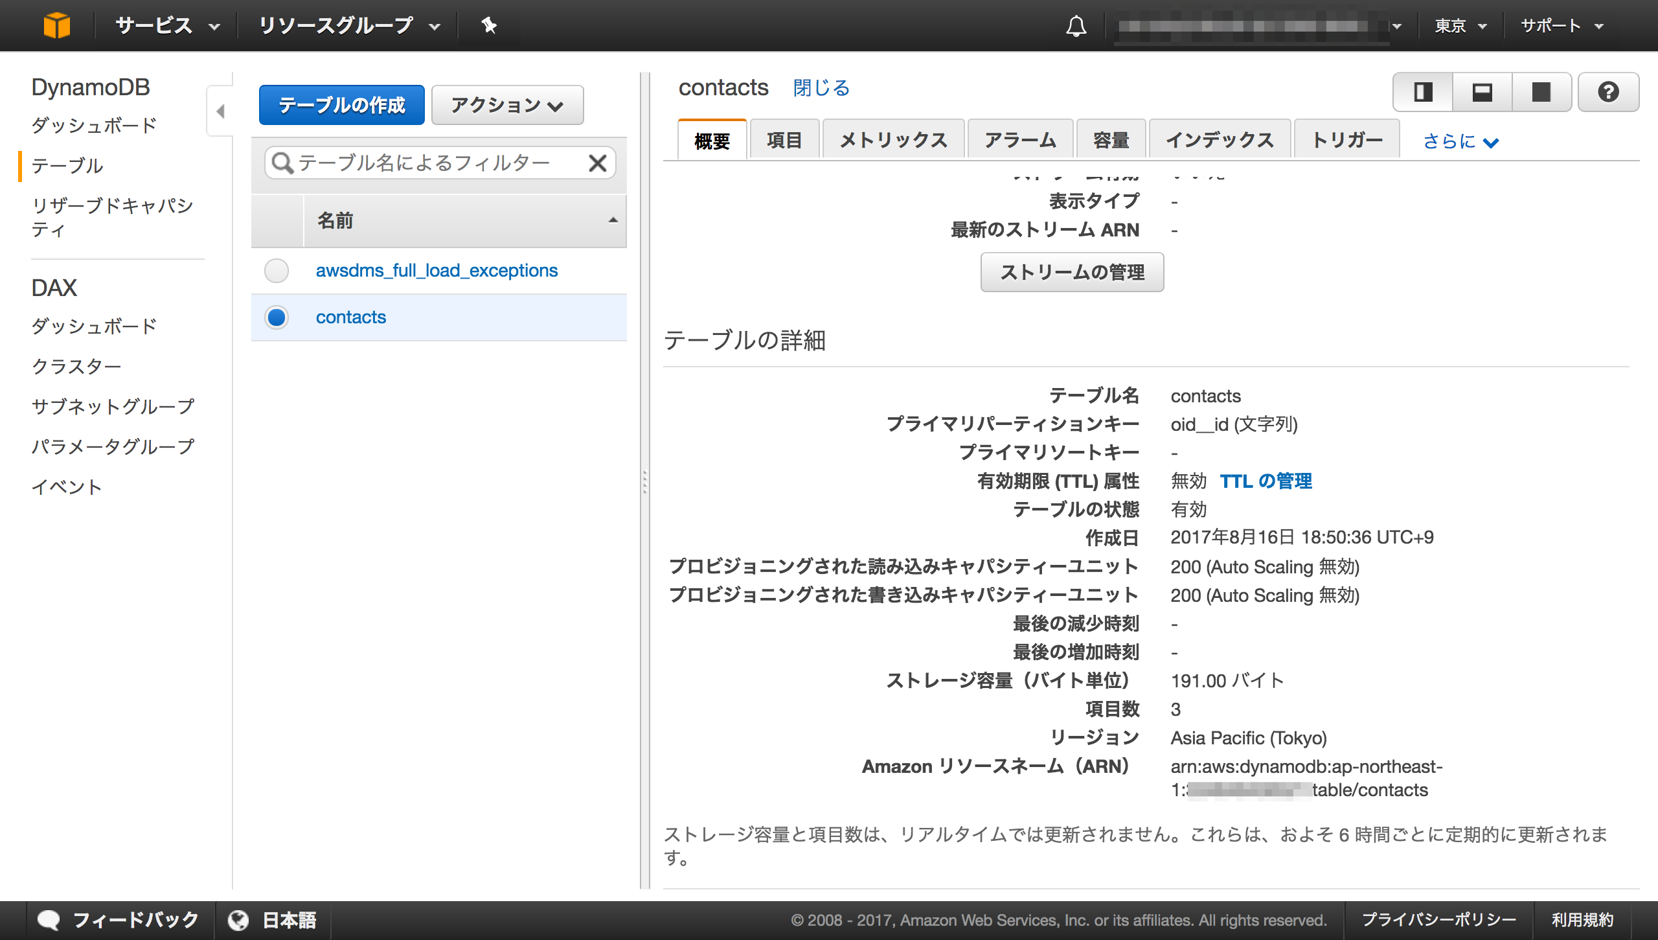
Task: Select the contacts table radio button
Action: click(x=276, y=317)
